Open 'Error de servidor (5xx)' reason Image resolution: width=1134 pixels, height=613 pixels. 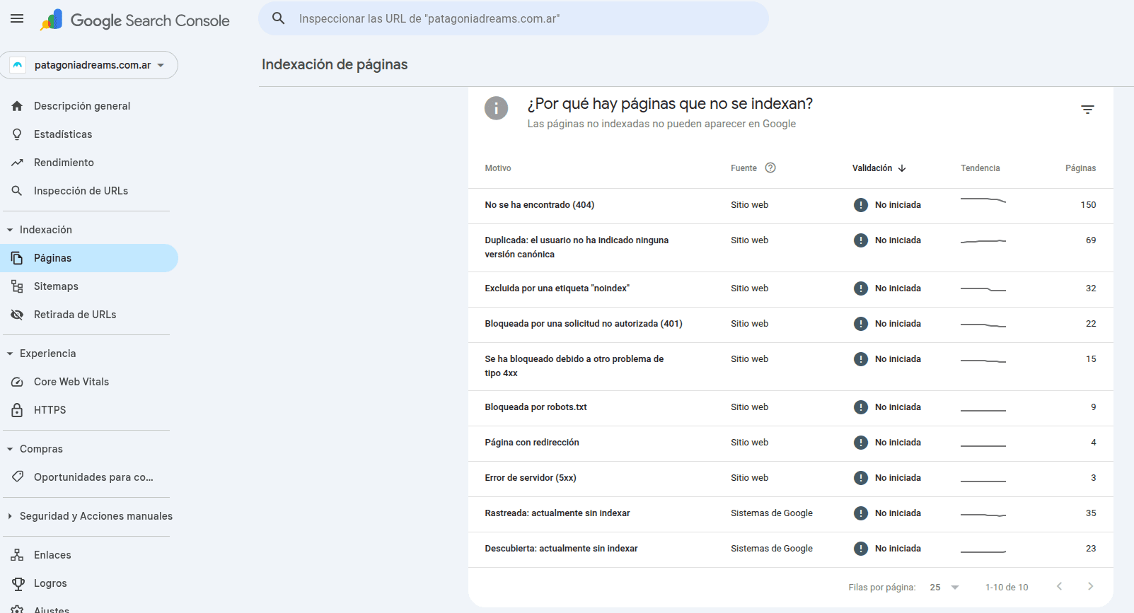click(531, 478)
